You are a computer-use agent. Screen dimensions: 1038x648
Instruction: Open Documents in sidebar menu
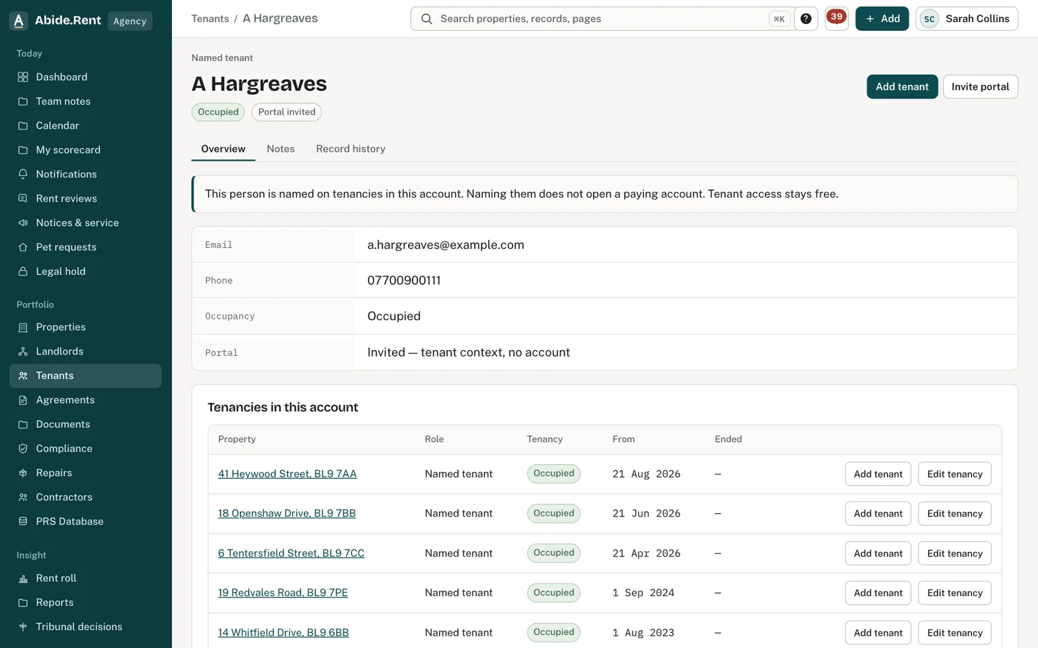coord(85,424)
